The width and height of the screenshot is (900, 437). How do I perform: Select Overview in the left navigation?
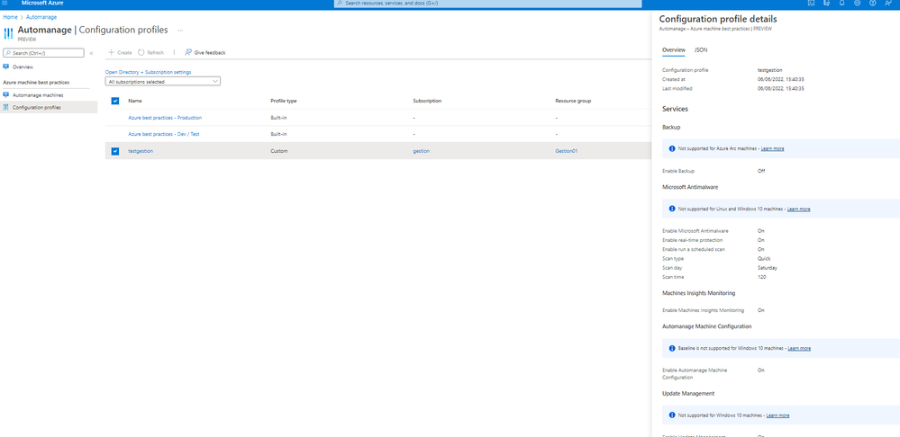click(x=23, y=67)
